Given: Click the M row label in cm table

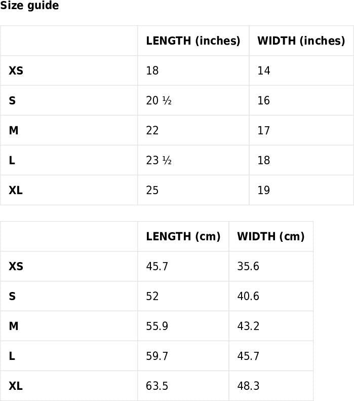Looking at the screenshot, I should point(14,326).
